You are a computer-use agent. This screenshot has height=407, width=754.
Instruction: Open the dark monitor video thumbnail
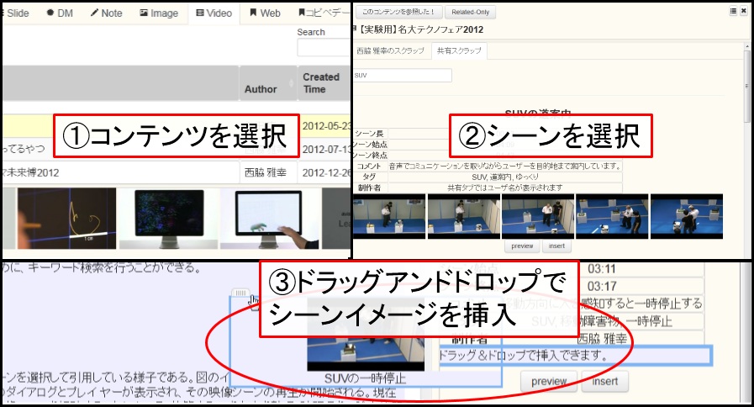[x=169, y=219]
